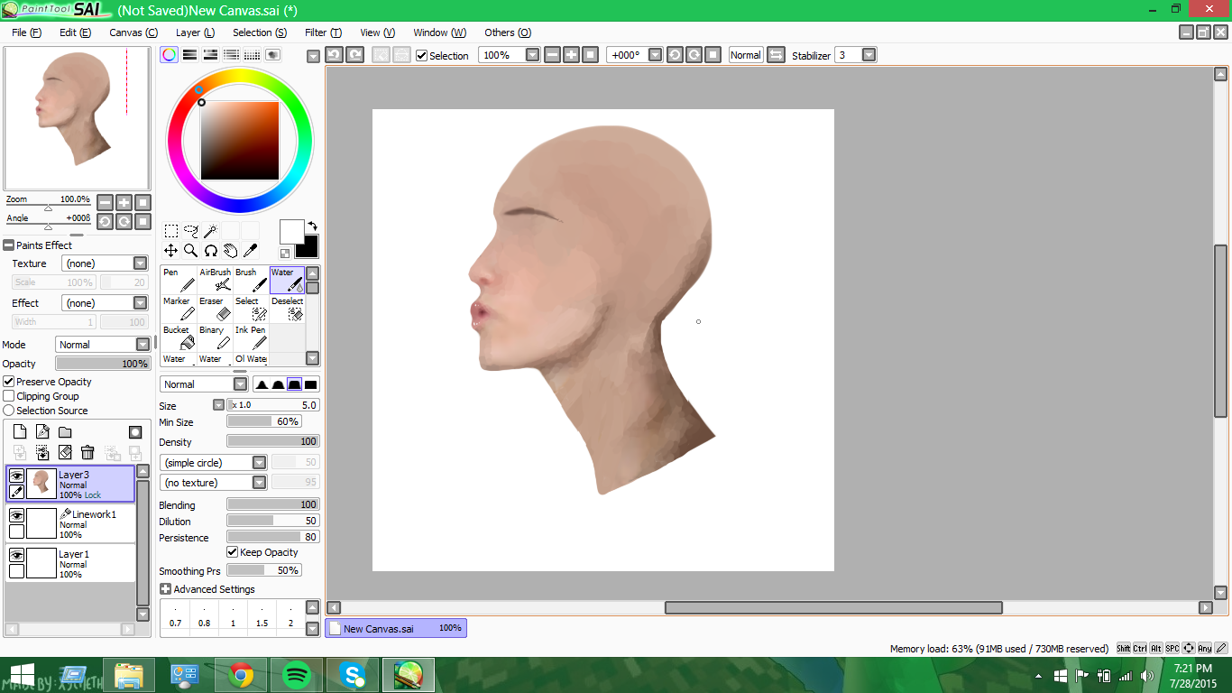This screenshot has width=1232, height=693.
Task: Choose the Deselect brush tool
Action: pyautogui.click(x=287, y=309)
